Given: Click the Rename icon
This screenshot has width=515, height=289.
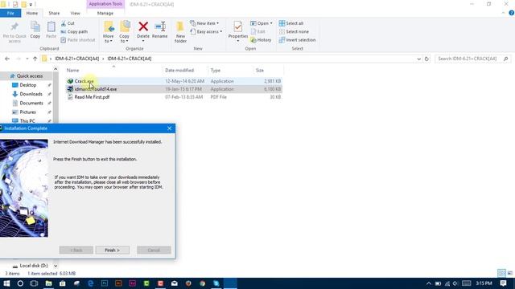Looking at the screenshot, I should pyautogui.click(x=160, y=31).
